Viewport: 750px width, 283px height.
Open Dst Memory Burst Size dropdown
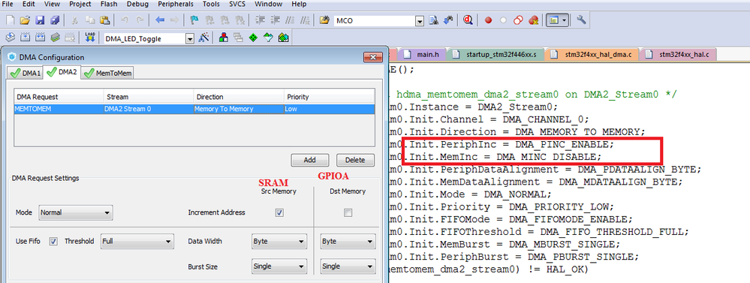coord(348,266)
